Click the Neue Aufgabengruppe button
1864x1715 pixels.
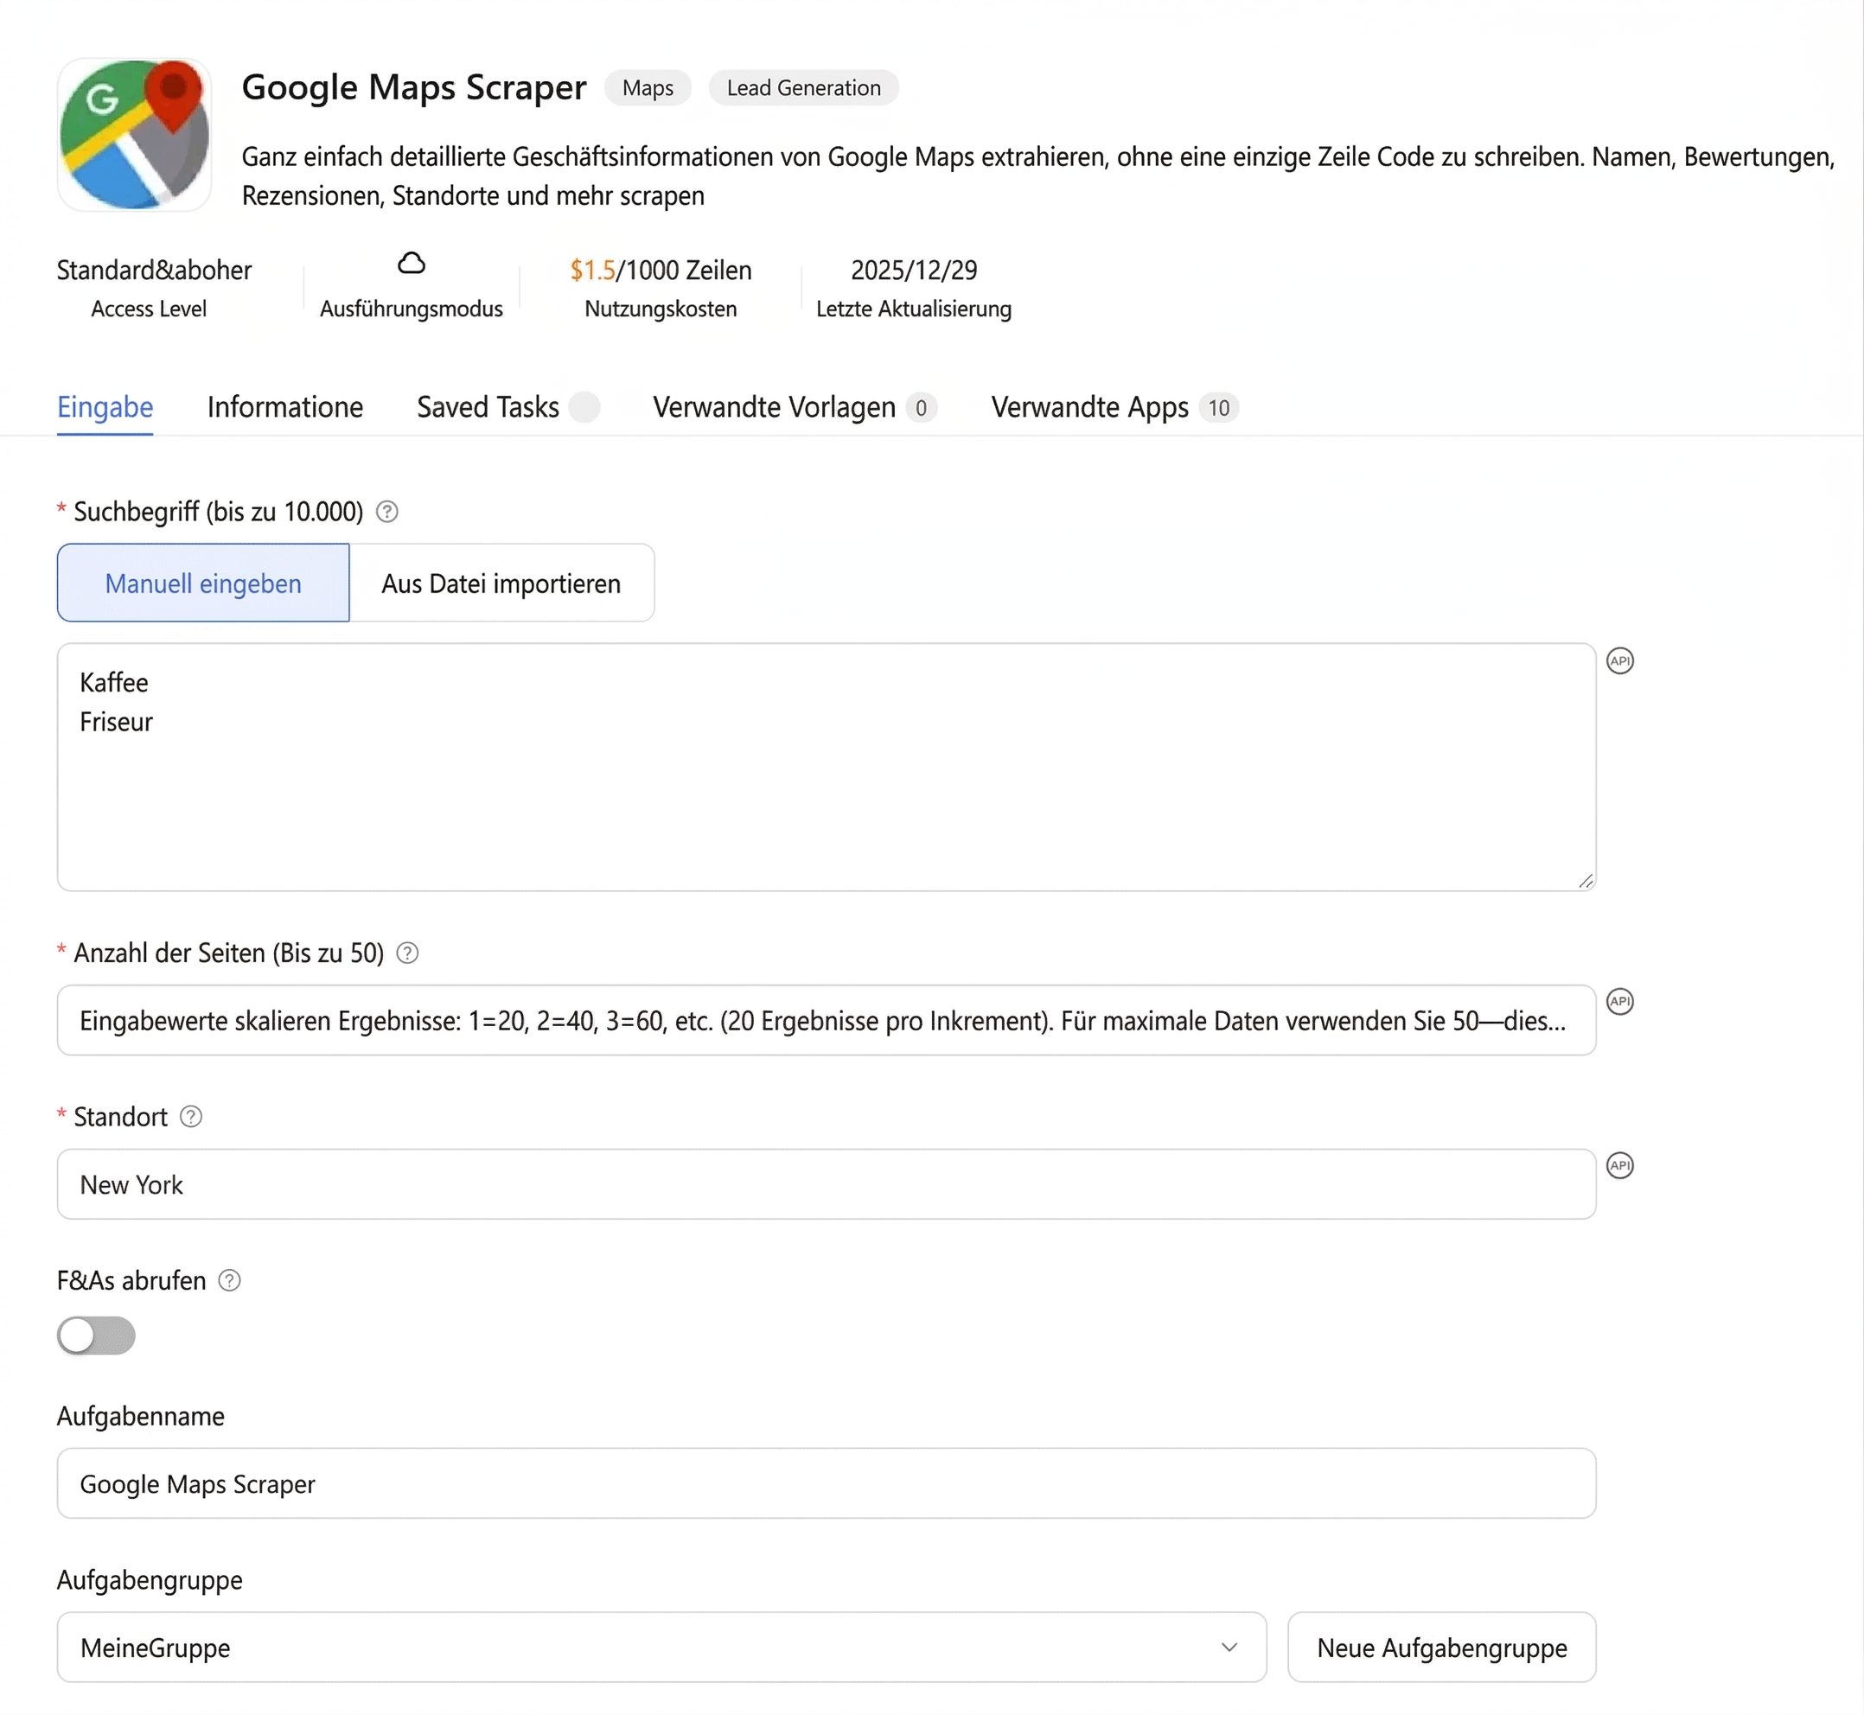tap(1440, 1648)
